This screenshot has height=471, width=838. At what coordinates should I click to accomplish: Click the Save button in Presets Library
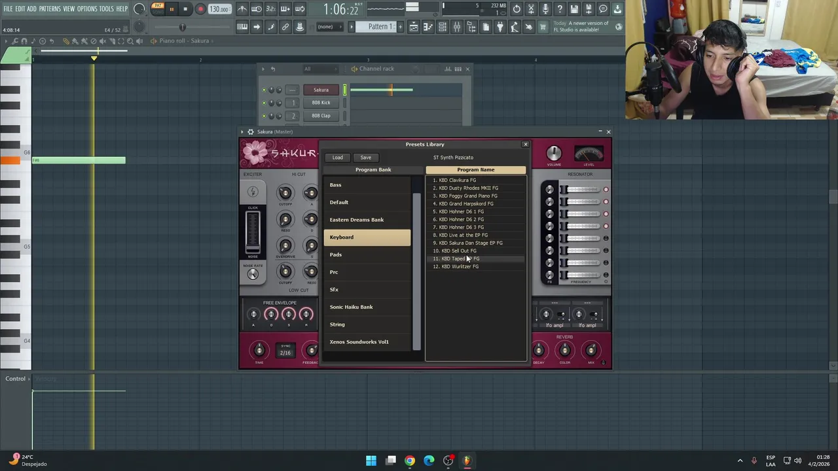(x=365, y=157)
